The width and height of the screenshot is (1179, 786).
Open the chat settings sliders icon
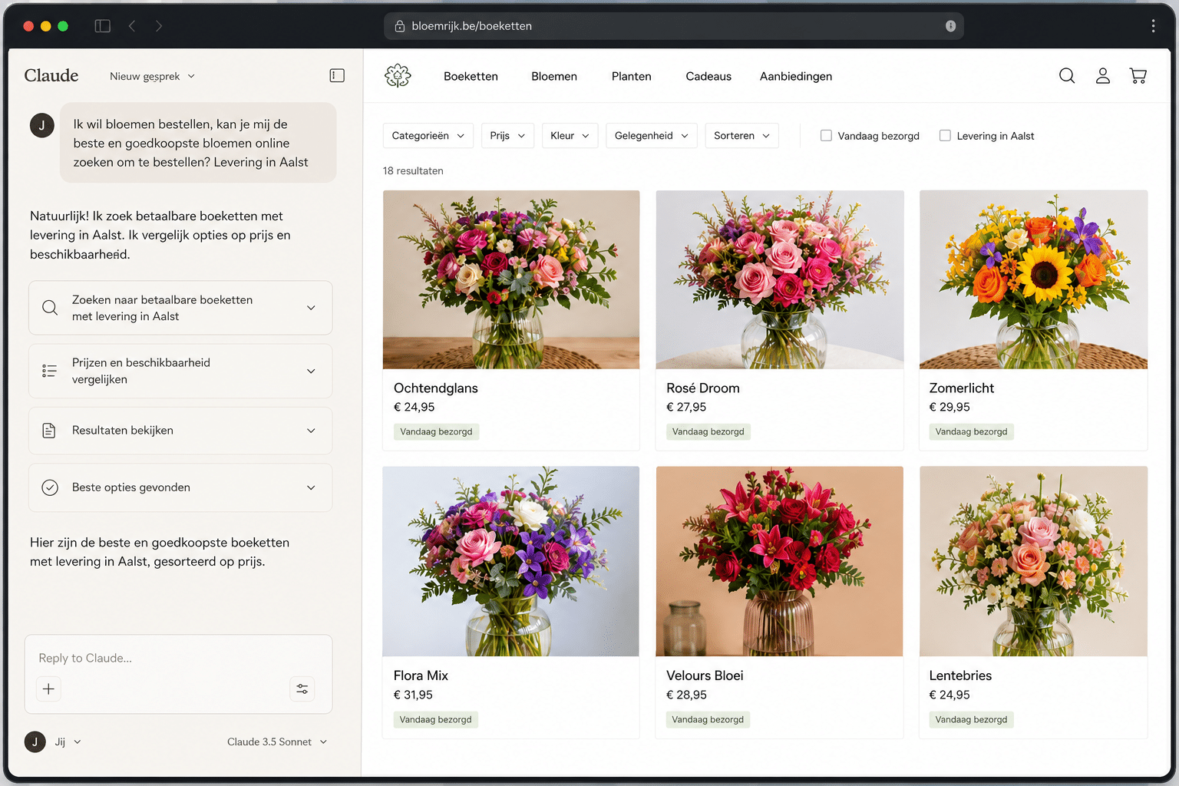click(x=302, y=689)
